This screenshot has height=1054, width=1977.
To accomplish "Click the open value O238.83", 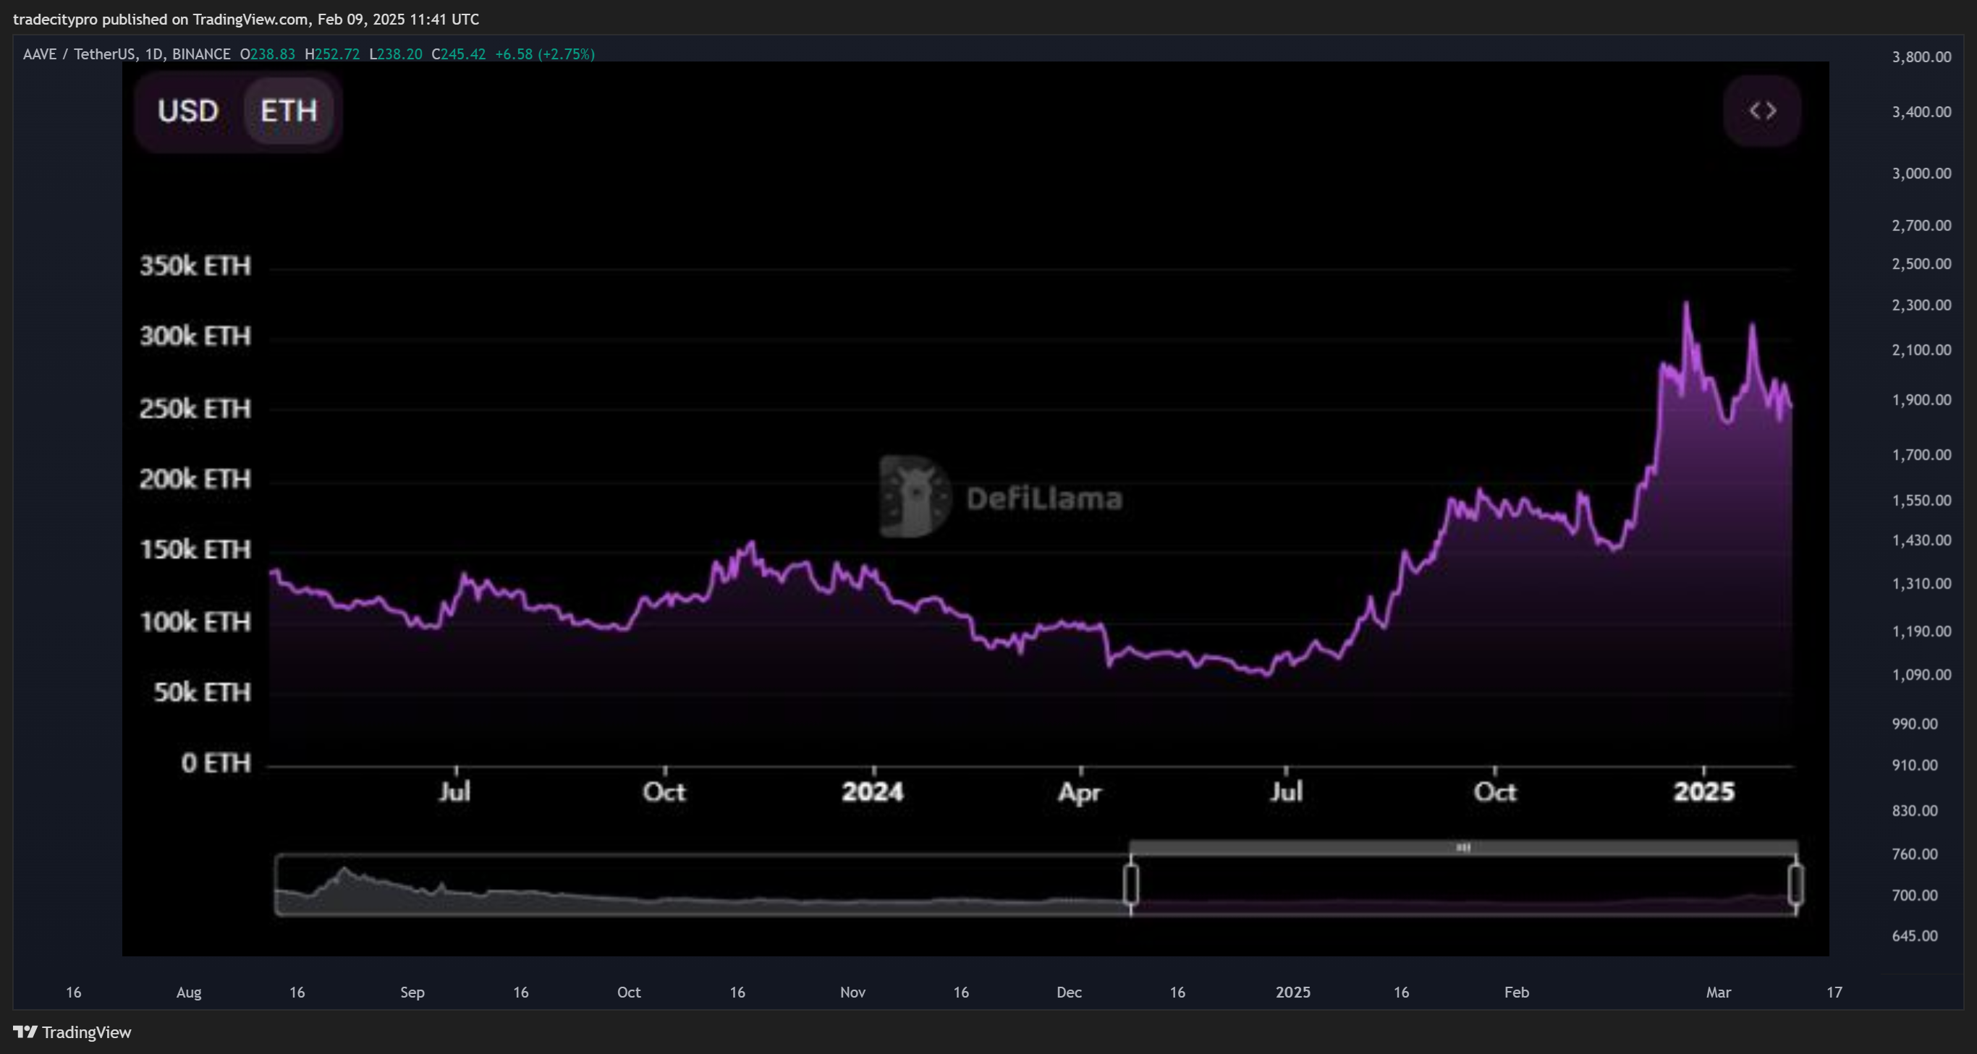I will (x=267, y=54).
